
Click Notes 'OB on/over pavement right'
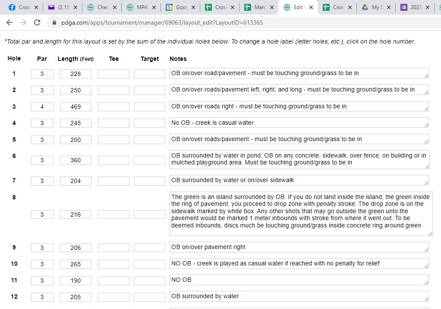coord(299,247)
